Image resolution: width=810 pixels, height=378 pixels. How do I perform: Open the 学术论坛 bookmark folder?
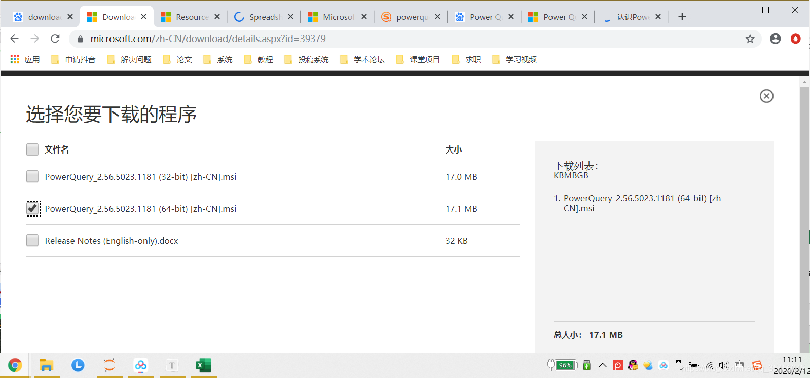362,59
